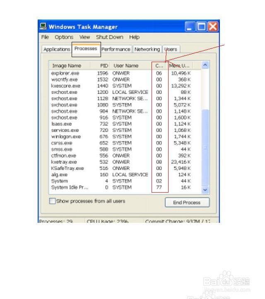Select the csrss.exe process row
This screenshot has height=299, width=265.
125,143
